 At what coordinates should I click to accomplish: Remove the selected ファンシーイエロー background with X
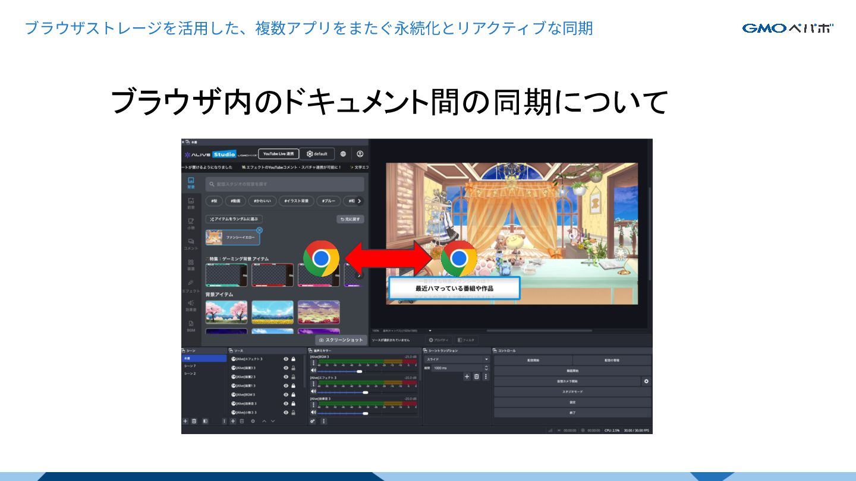click(259, 230)
